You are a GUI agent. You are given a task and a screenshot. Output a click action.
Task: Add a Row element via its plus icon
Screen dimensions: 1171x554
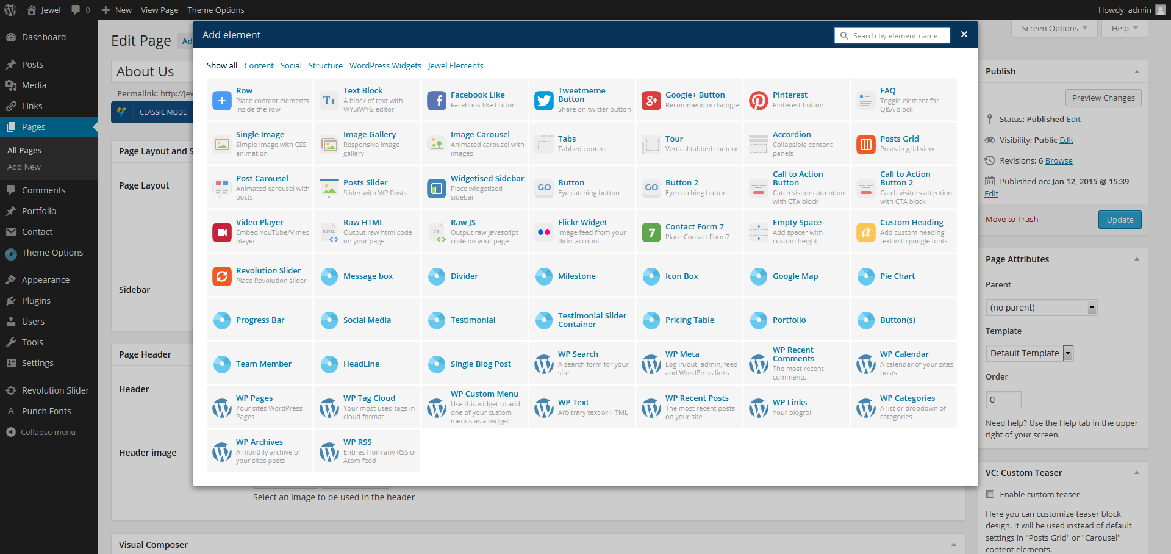coord(222,100)
